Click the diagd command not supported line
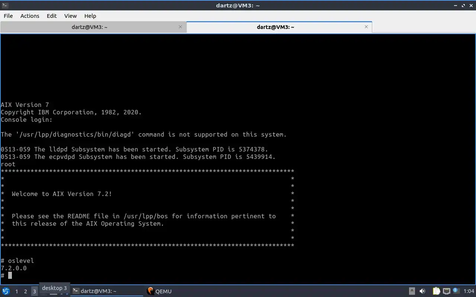The image size is (476, 297). tap(144, 134)
